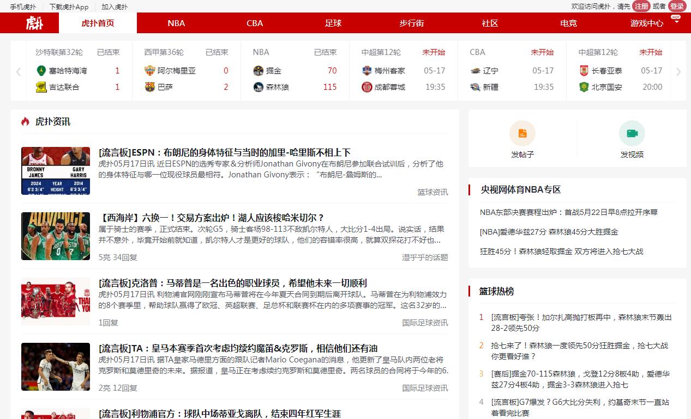Click the 篮球资讯 tag on ESPN article
Viewport: 691px width, 419px height.
(x=433, y=192)
